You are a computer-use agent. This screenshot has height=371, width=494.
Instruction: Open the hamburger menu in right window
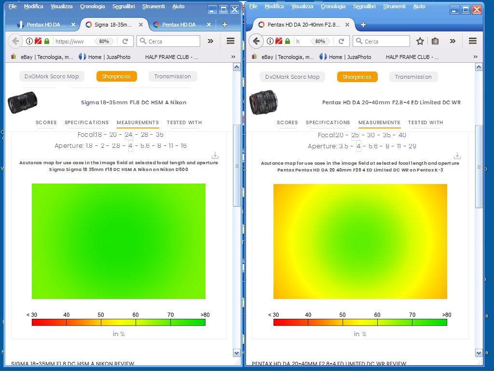tap(473, 41)
